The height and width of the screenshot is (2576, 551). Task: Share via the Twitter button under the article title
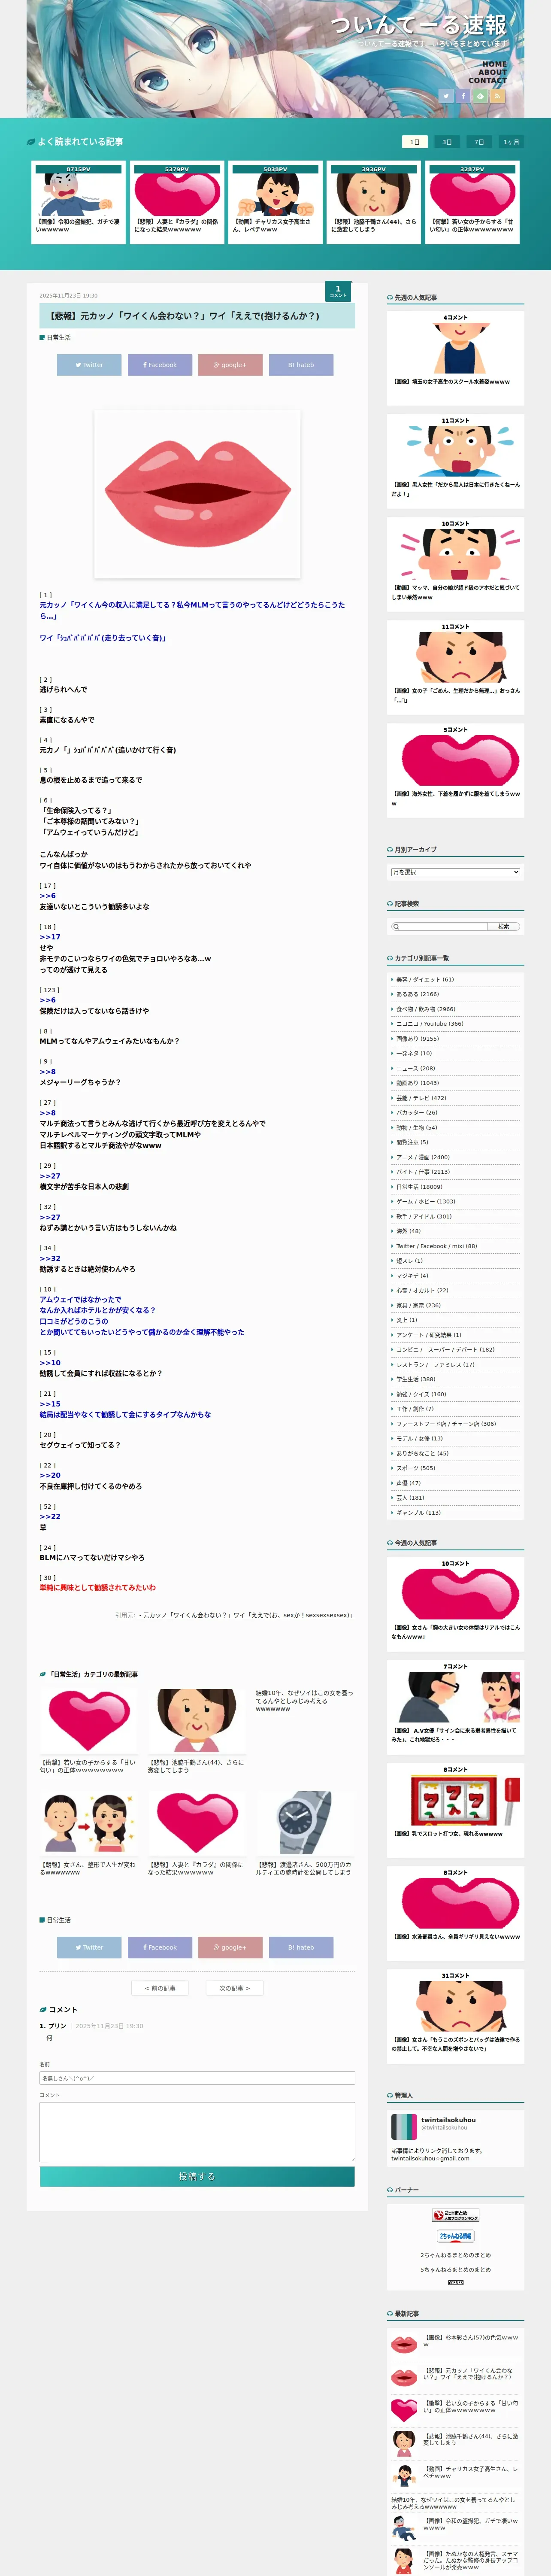click(89, 365)
